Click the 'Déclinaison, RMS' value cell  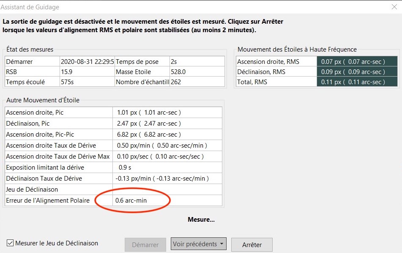point(356,71)
